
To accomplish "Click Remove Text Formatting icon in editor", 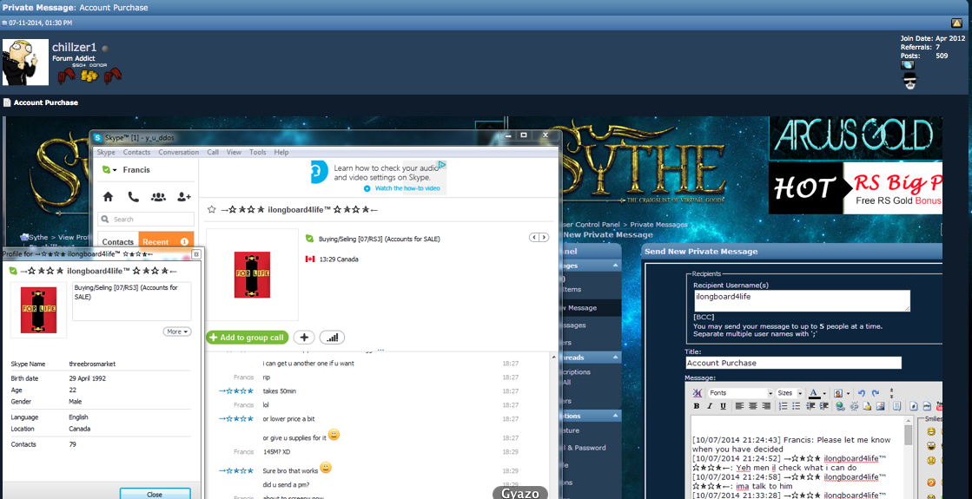I will 698,393.
